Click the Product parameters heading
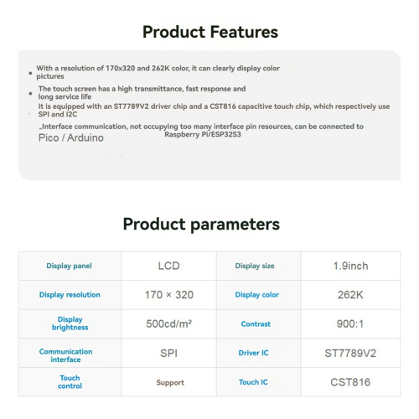 [201, 225]
